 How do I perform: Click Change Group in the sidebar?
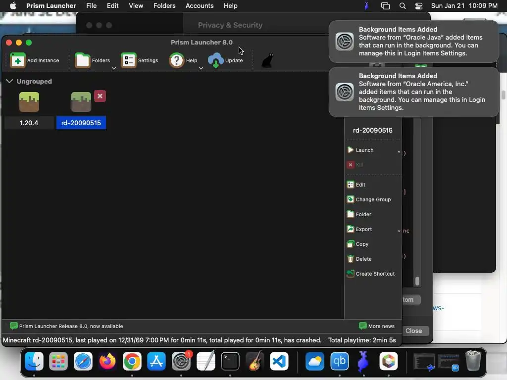(369, 199)
